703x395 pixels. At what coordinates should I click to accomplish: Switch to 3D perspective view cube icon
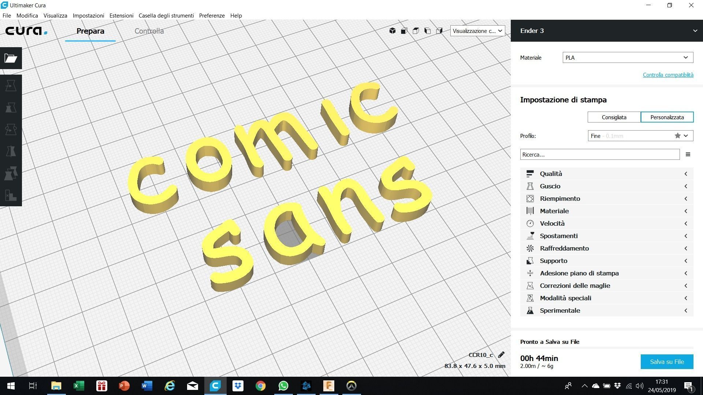393,31
